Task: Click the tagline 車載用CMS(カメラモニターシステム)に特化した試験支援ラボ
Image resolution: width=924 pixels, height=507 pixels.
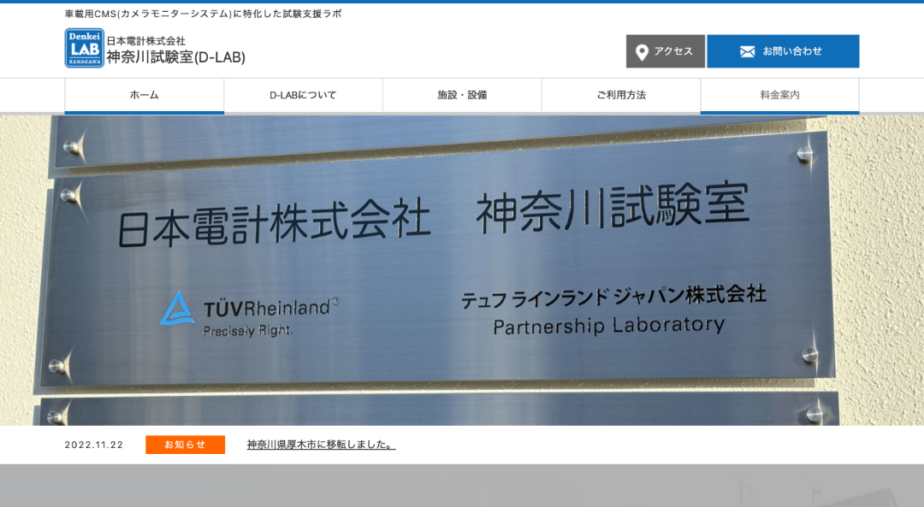Action: 203,14
